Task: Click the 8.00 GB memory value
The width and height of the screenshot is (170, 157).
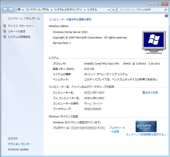Action: pyautogui.click(x=89, y=69)
